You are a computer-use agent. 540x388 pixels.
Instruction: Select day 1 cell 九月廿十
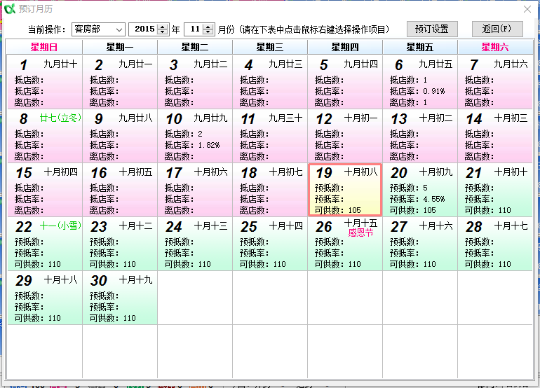pos(45,82)
